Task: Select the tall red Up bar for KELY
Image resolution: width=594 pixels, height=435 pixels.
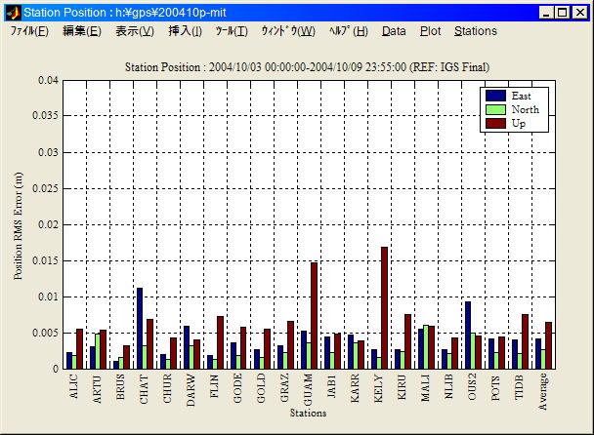Action: coord(384,307)
